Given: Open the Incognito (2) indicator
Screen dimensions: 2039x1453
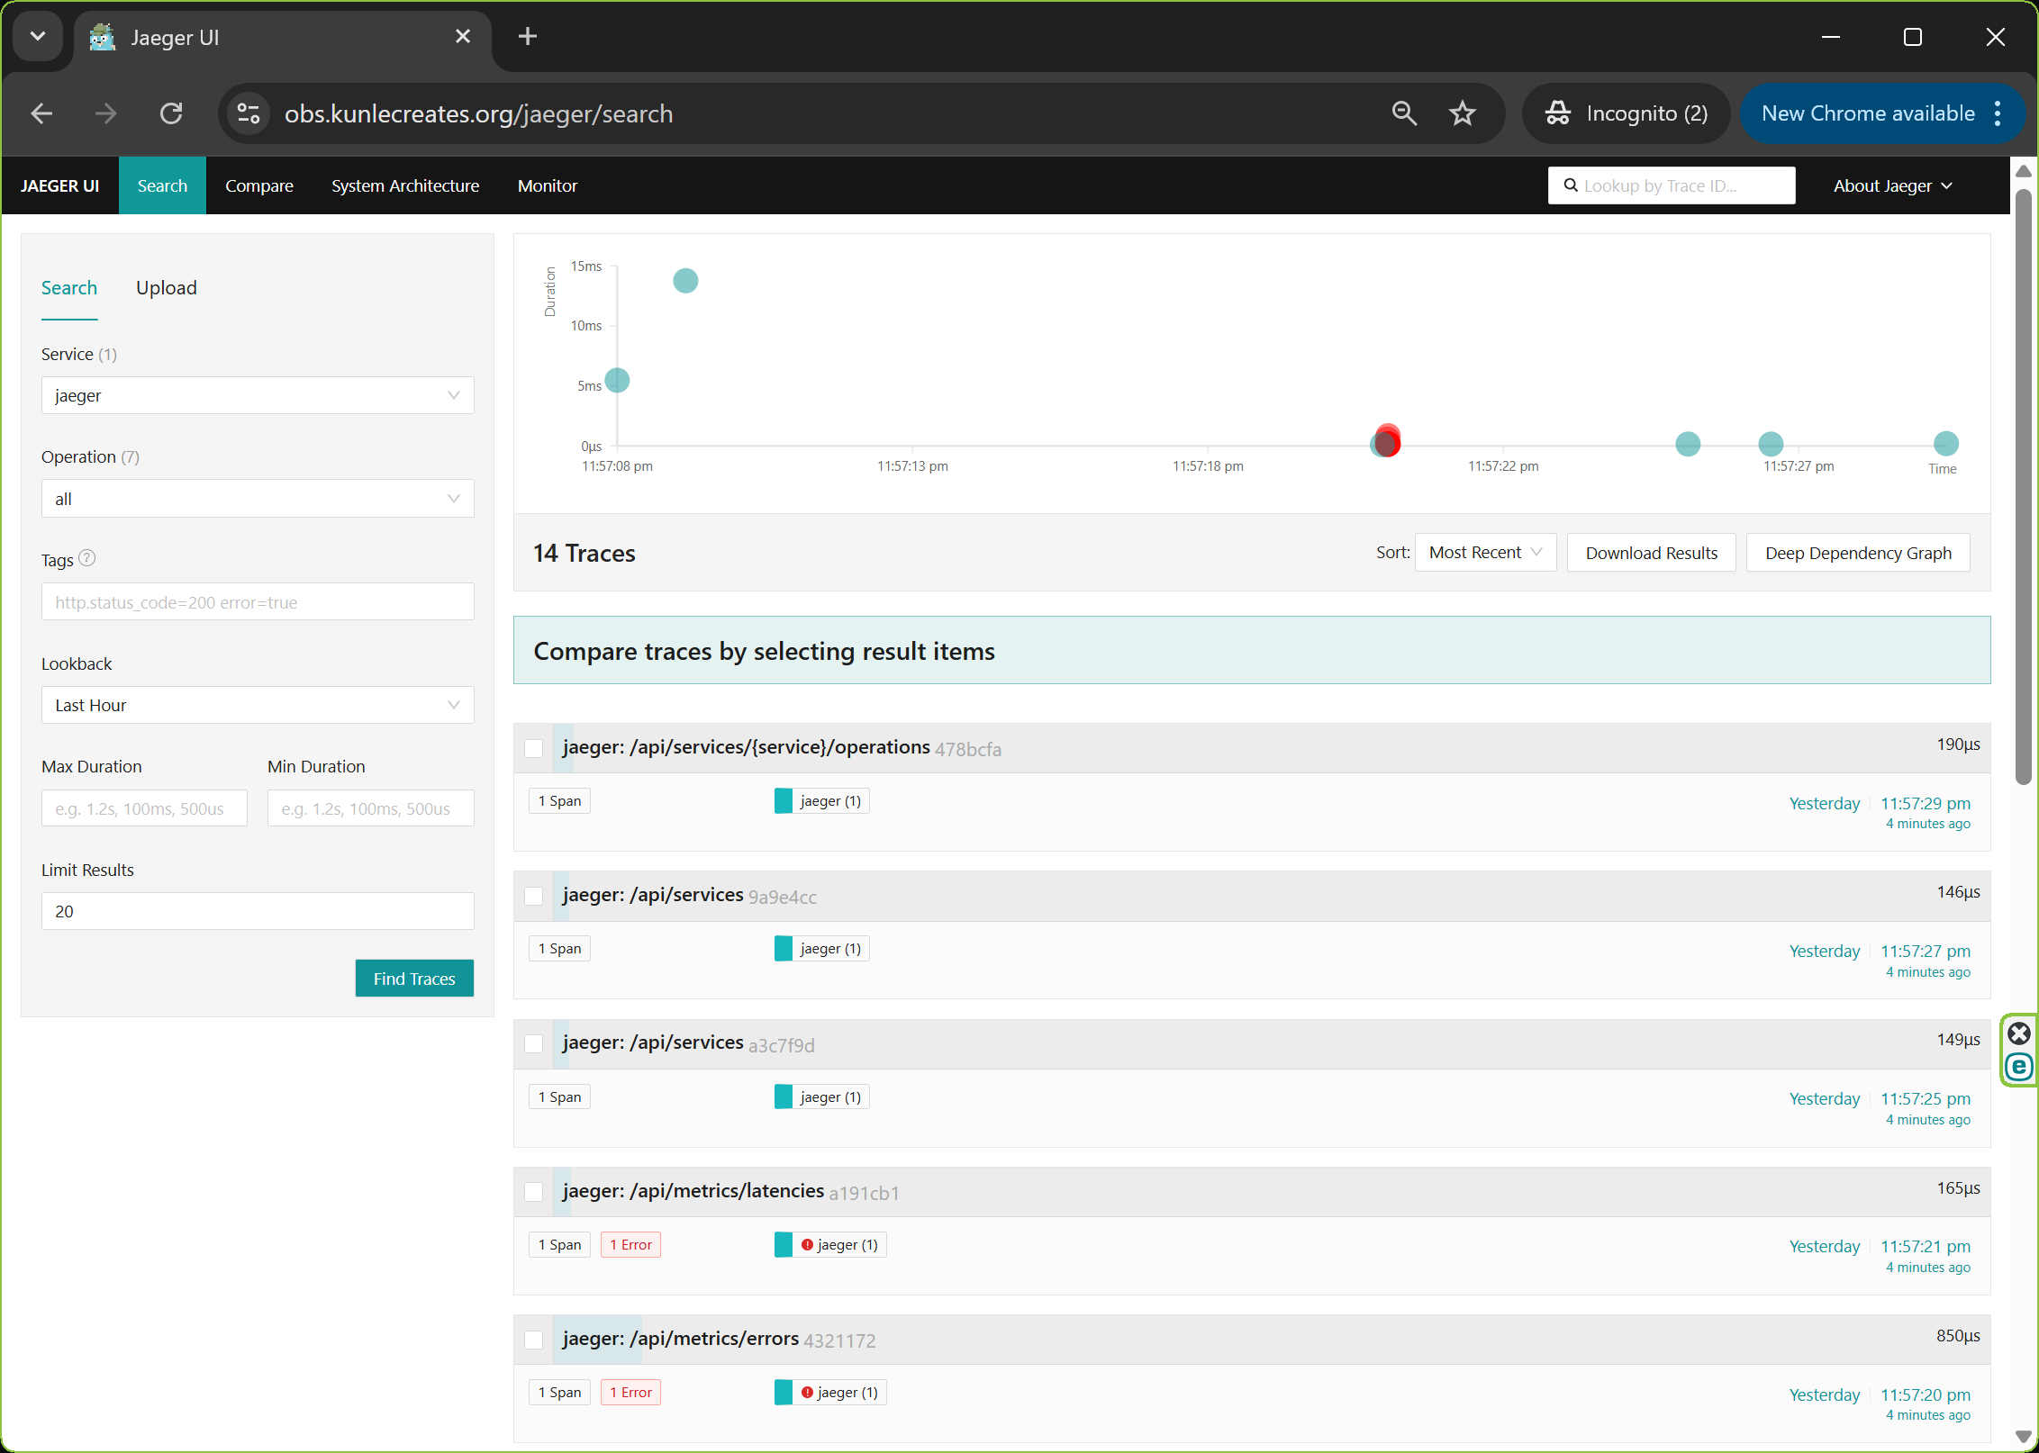Looking at the screenshot, I should pyautogui.click(x=1626, y=113).
